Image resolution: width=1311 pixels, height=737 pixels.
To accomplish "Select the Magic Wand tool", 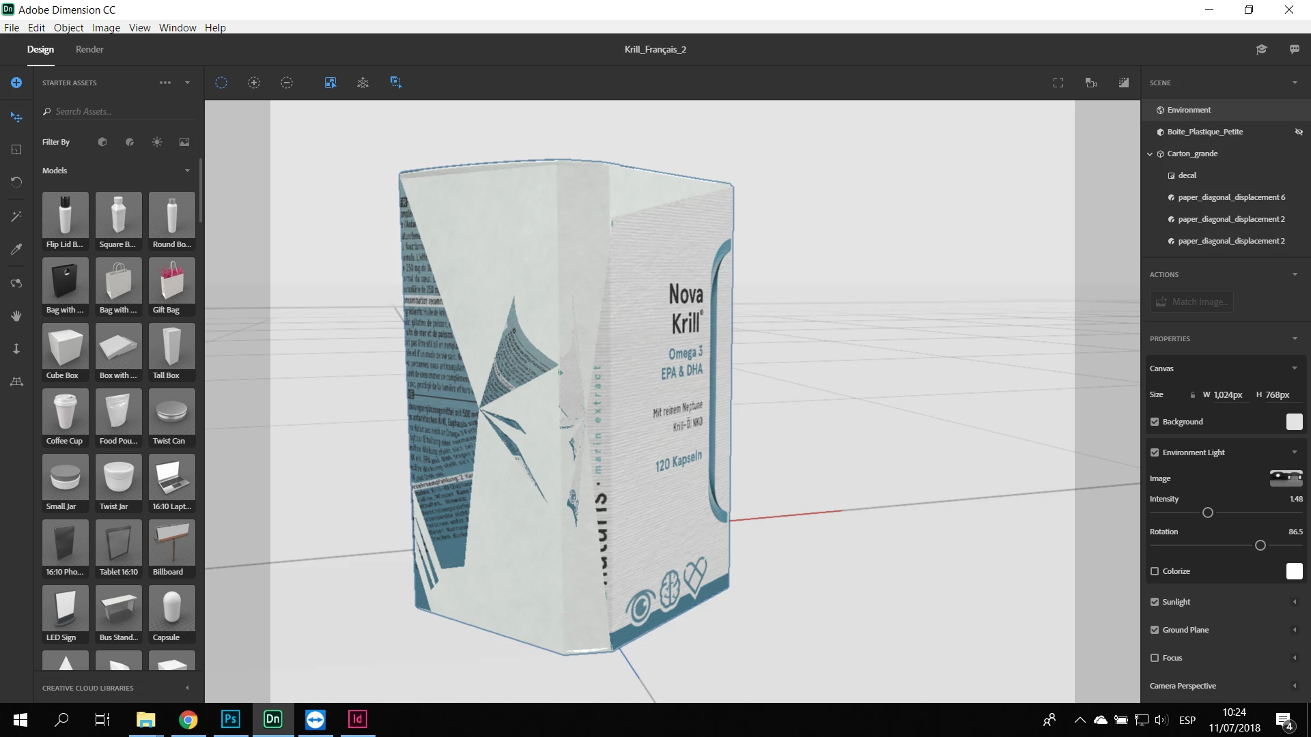I will pos(16,216).
